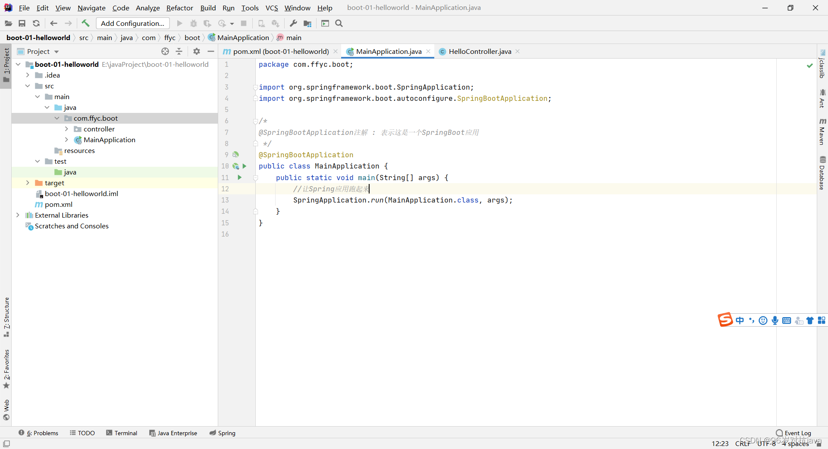Expand the .idea folder
This screenshot has width=828, height=449.
(x=28, y=75)
